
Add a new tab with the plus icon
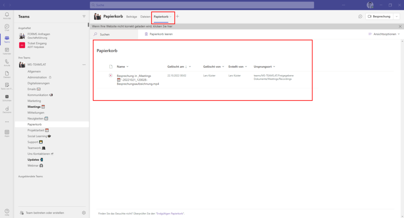click(177, 17)
